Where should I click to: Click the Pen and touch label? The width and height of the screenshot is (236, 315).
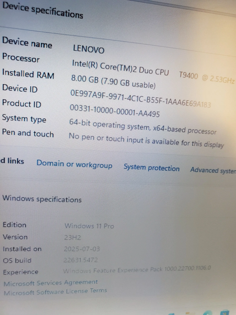point(28,133)
